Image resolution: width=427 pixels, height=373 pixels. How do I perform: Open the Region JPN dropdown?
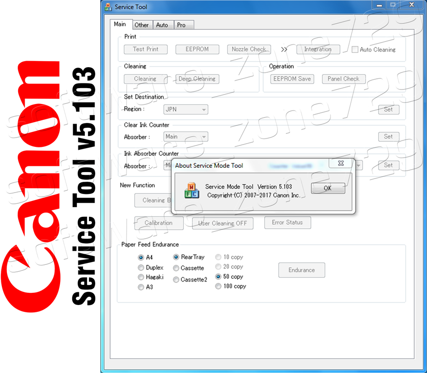pos(186,110)
